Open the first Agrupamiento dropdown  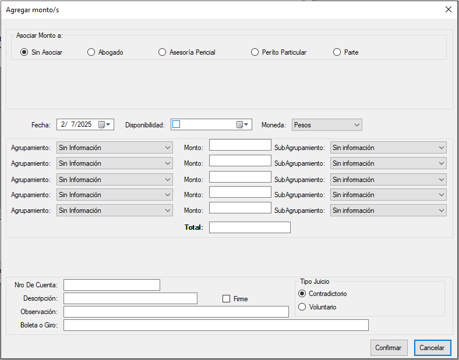[115, 148]
